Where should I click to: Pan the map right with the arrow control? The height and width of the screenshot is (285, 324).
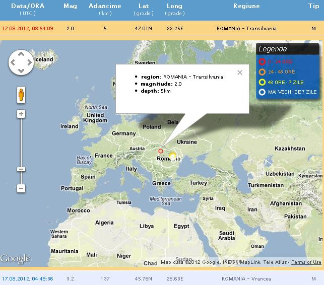[x=28, y=62]
